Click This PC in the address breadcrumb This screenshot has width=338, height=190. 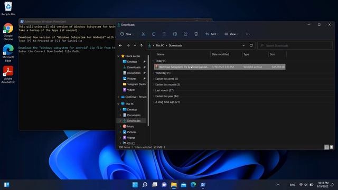(x=160, y=45)
